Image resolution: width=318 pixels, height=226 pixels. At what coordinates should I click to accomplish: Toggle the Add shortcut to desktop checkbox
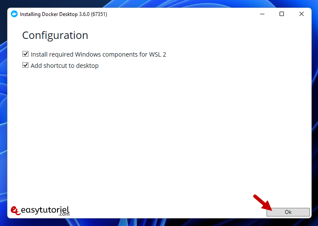[25, 65]
